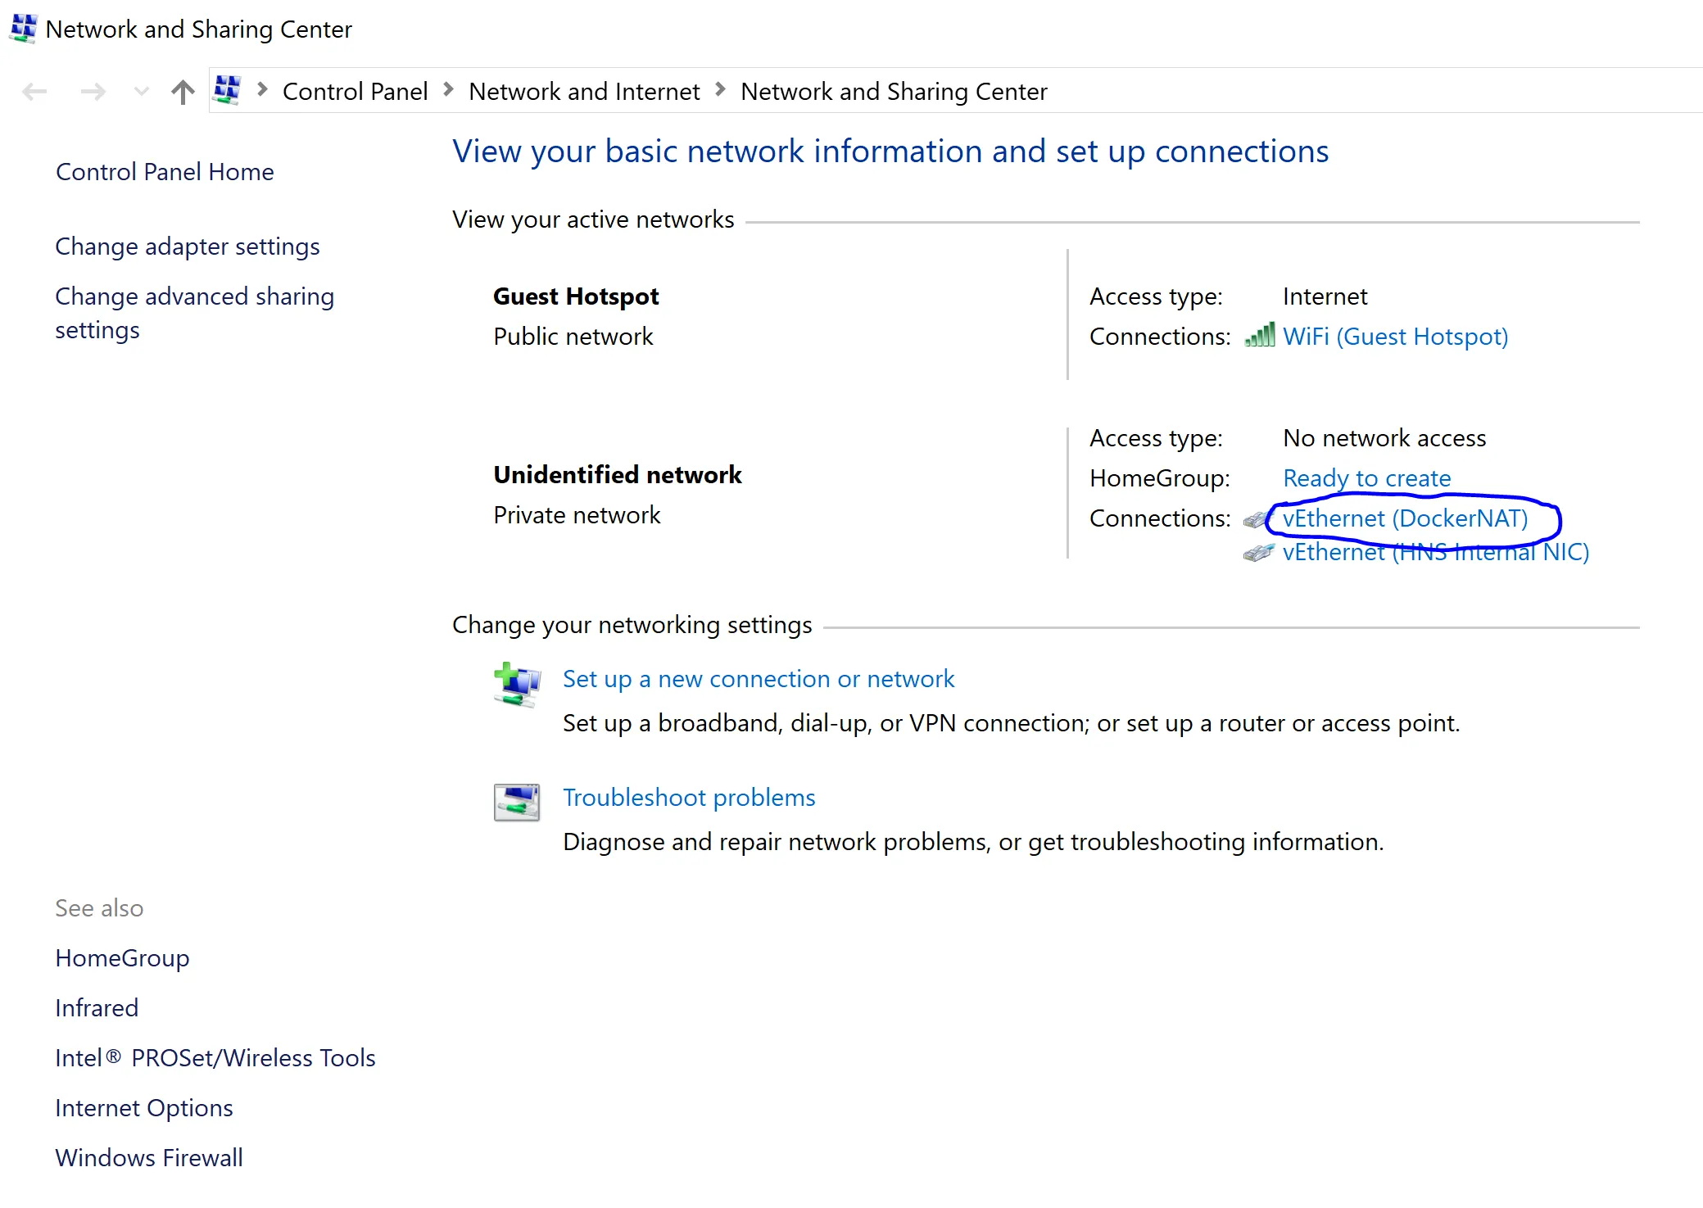Open Infrared under See also
The image size is (1703, 1208).
97,1008
